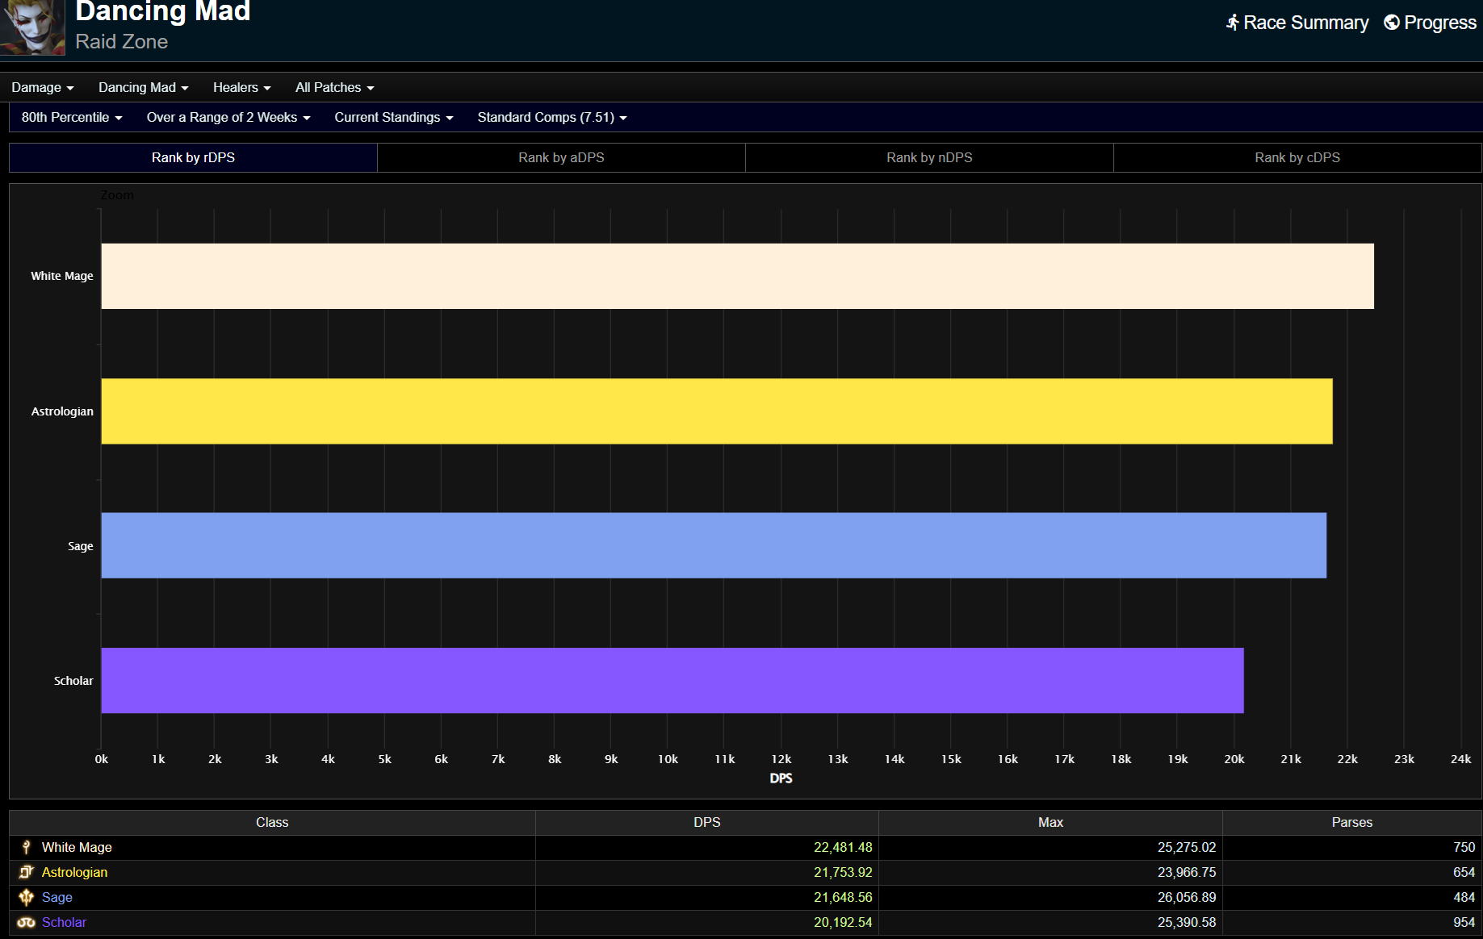Open the Sage class link in table
This screenshot has height=939, width=1483.
point(57,897)
